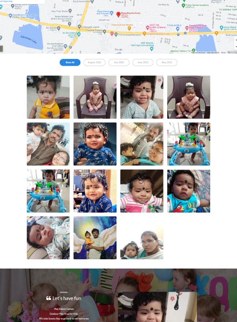Click the Kovilambakkam Post Office marker
Viewport: 237px width, 322px height.
[x=66, y=46]
